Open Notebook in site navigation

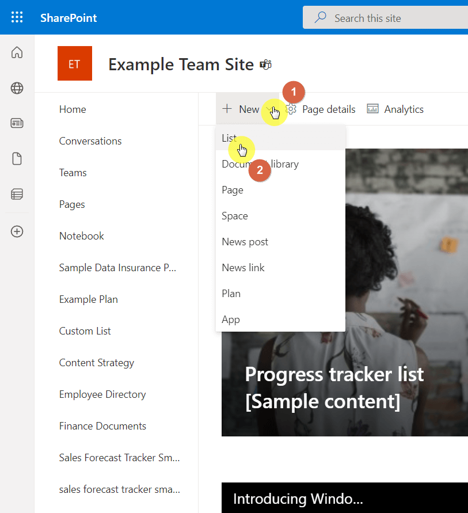[81, 236]
